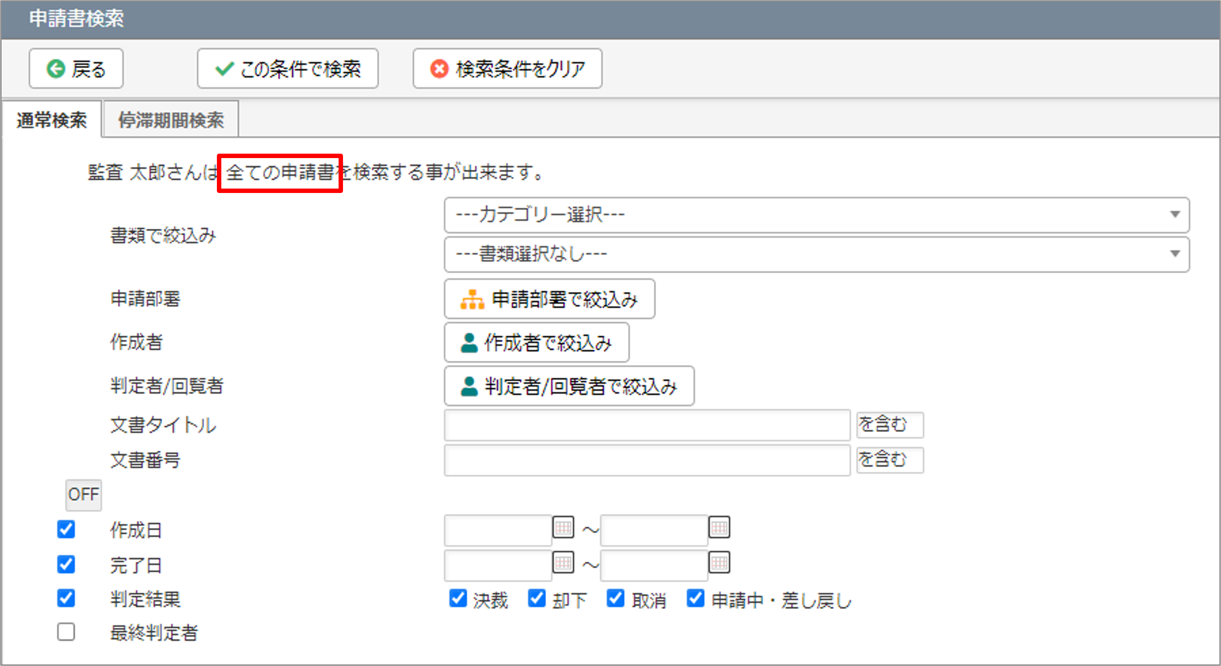Viewport: 1221px width, 666px height.
Task: Open calendar for 完了日 end date
Action: (719, 562)
